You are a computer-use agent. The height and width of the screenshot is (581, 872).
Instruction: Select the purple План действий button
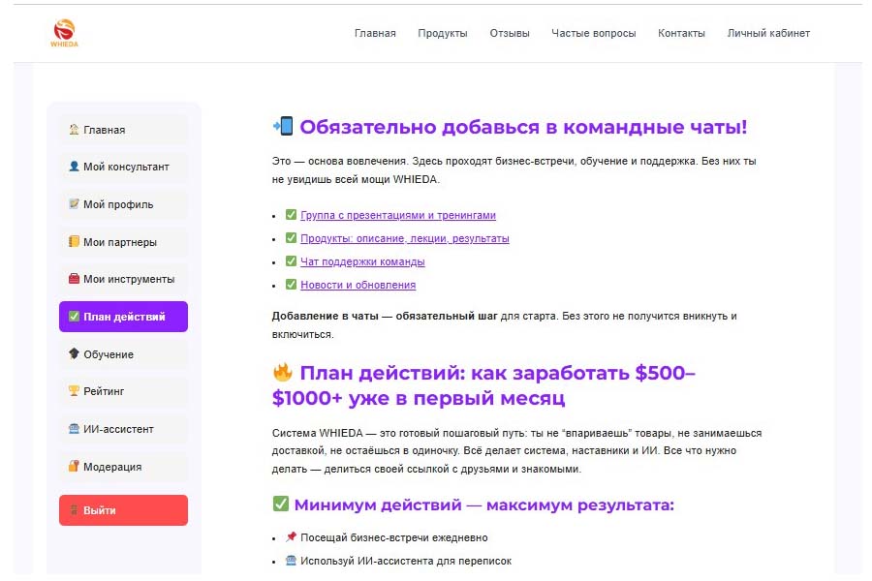pyautogui.click(x=123, y=317)
